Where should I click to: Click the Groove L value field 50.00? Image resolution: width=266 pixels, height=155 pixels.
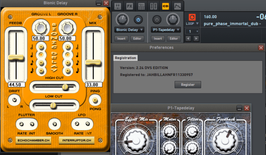click(x=41, y=38)
